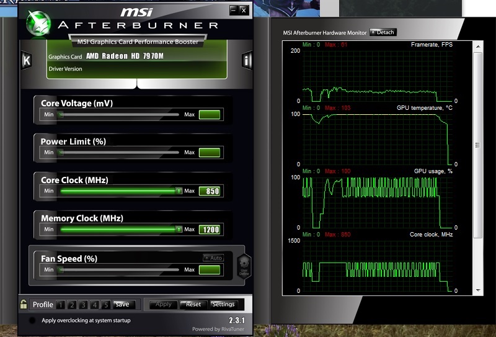
Task: Click the AMD Radeon HD 7970M text
Action: point(125,56)
